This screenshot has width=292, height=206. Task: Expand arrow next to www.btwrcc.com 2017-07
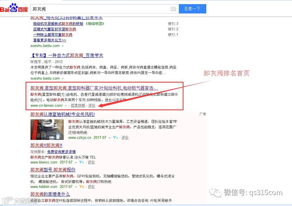coord(76,162)
